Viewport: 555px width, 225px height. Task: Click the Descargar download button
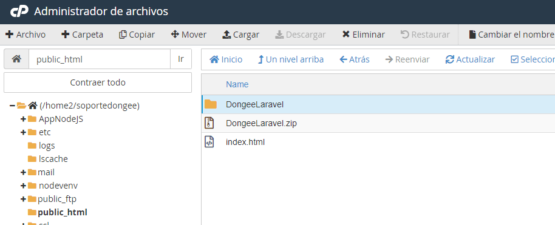coord(301,35)
